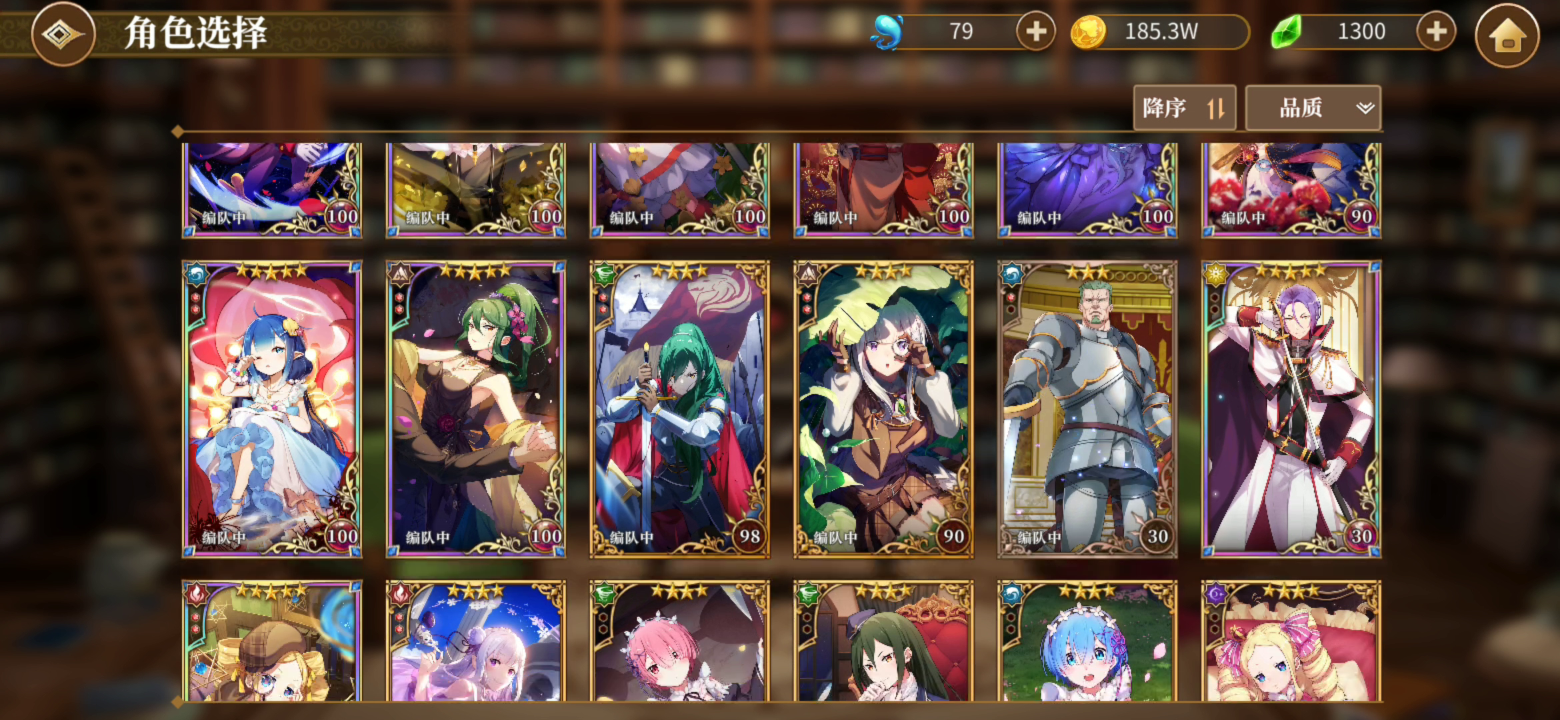Screen dimensions: 1560x720
Task: Tap the back diamond icon beside 角色选择
Action: 63,33
